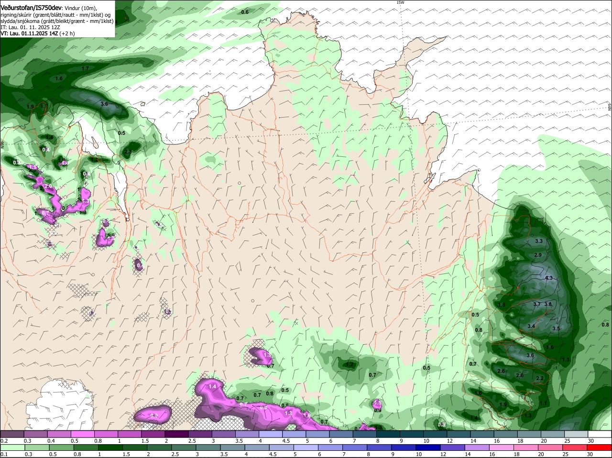Click the 3.5 precipitation value on map
Image resolution: width=612 pixels, height=458 pixels.
[x=556, y=328]
